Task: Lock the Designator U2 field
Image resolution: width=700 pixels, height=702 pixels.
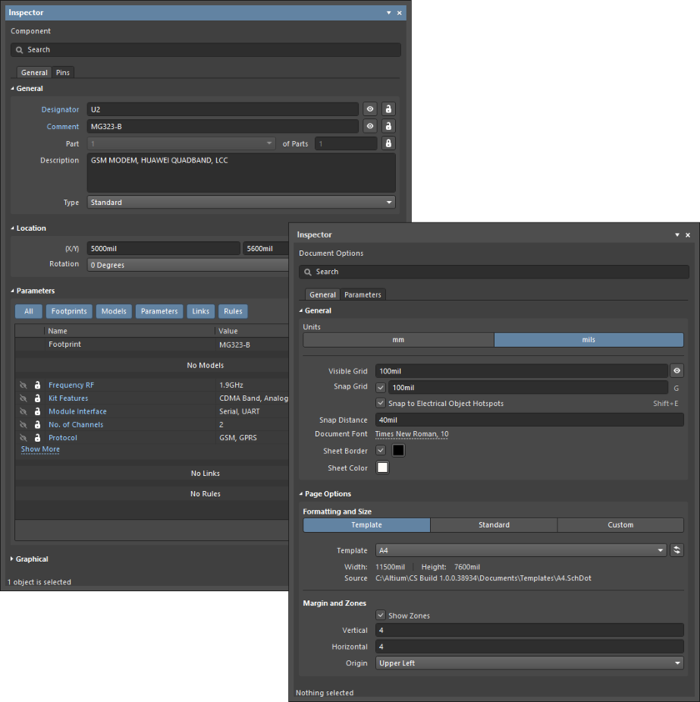Action: click(x=387, y=109)
